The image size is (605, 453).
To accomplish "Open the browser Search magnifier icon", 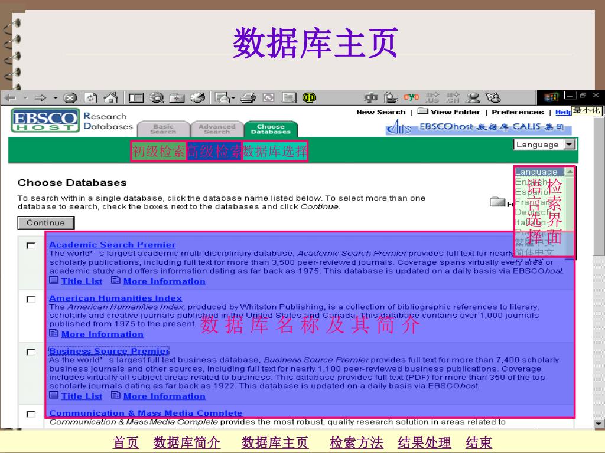I will [x=157, y=99].
